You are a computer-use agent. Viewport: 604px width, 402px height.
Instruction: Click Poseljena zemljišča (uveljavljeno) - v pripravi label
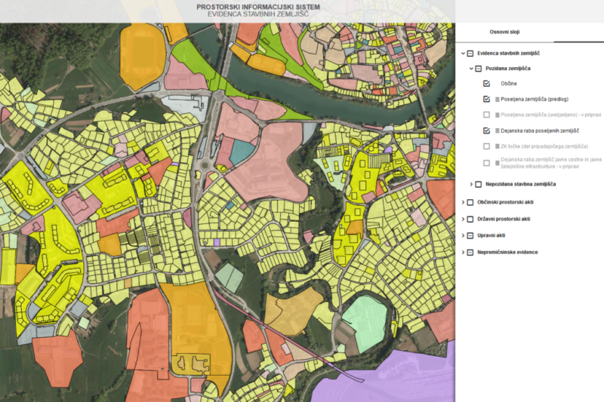[x=551, y=115]
